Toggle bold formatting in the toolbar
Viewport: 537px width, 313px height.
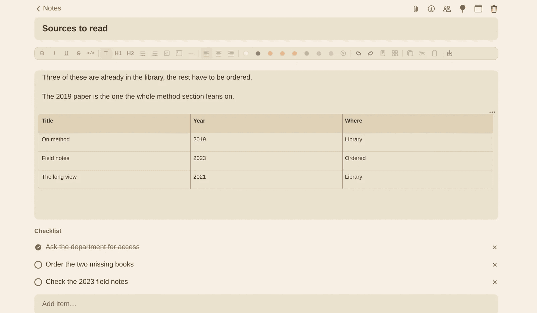point(42,53)
